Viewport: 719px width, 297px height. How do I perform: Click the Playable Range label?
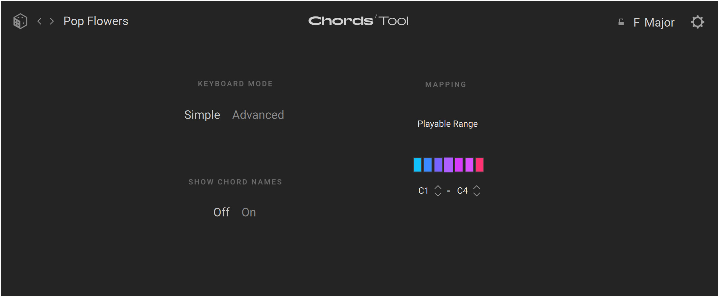447,124
